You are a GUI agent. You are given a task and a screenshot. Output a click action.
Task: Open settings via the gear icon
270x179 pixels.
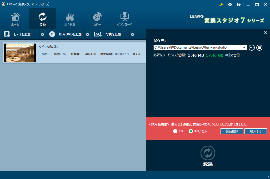(230, 4)
